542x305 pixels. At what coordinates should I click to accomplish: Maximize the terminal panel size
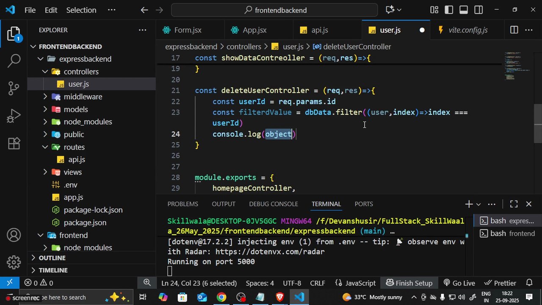(514, 204)
